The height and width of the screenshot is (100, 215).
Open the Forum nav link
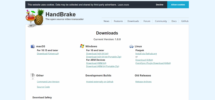click(147, 21)
